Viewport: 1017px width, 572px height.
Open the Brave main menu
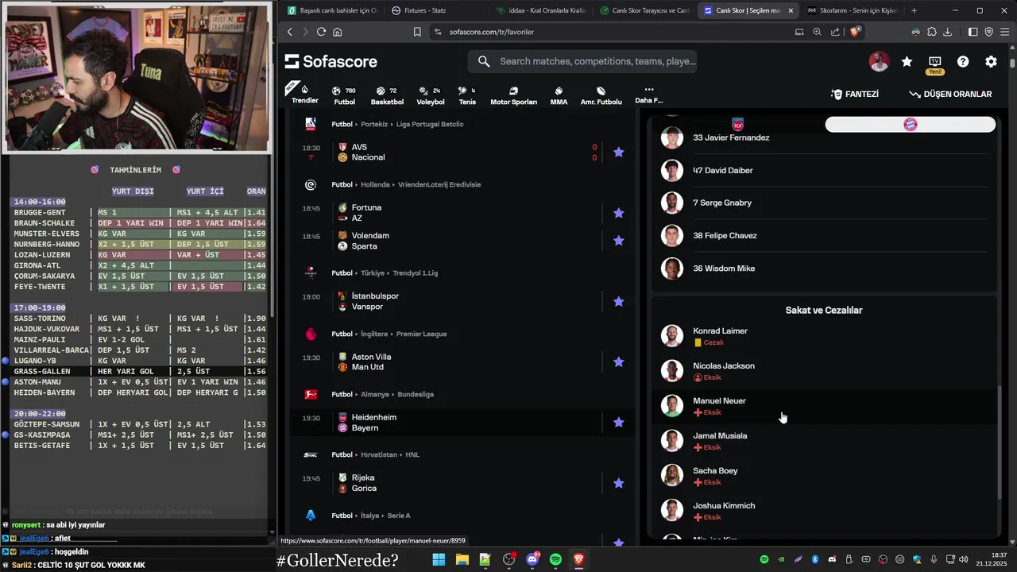(x=1004, y=32)
